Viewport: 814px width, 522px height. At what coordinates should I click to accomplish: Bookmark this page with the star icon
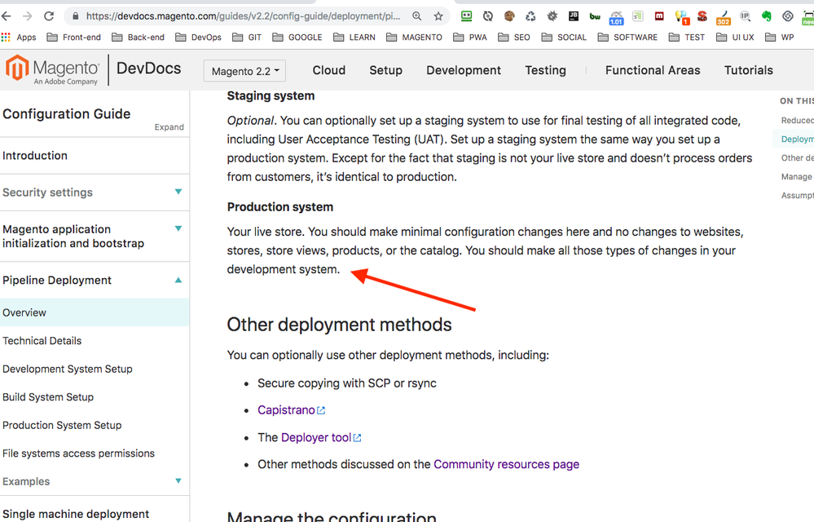(x=438, y=16)
